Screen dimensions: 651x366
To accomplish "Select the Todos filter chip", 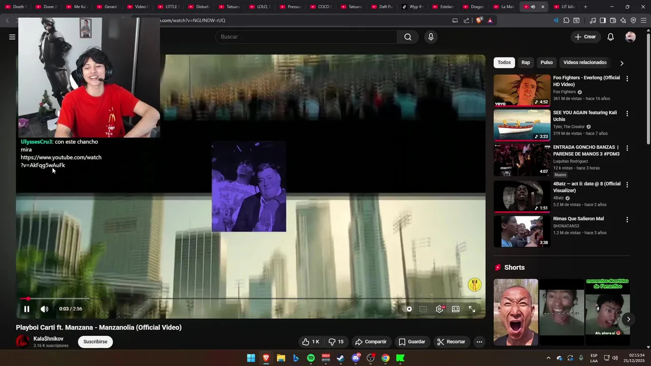I will click(x=504, y=63).
